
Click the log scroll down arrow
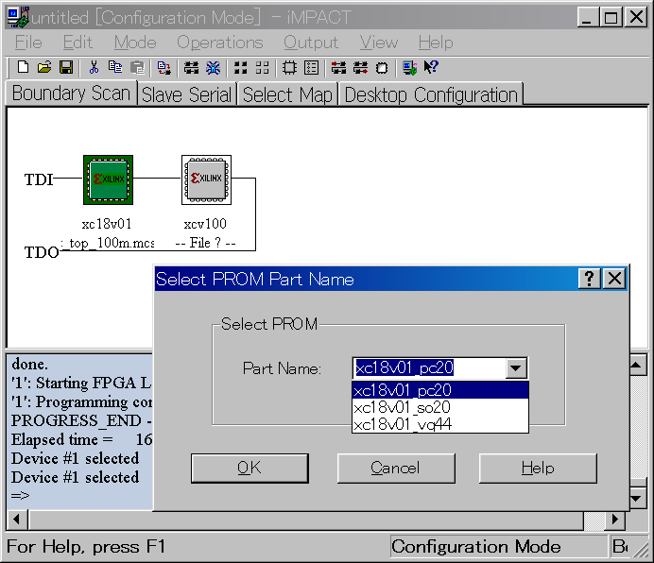[x=636, y=498]
